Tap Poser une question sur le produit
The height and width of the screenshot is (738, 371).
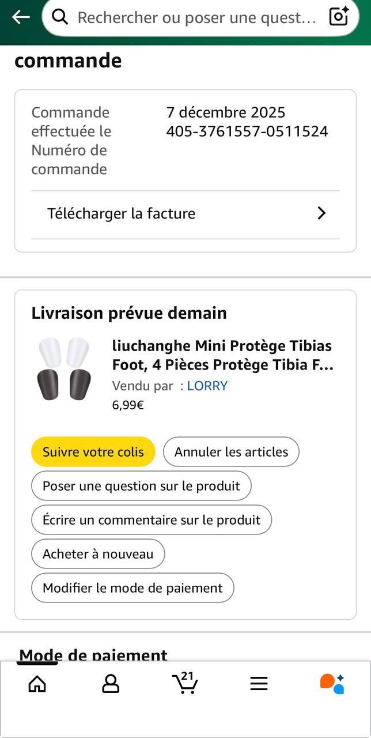(141, 486)
